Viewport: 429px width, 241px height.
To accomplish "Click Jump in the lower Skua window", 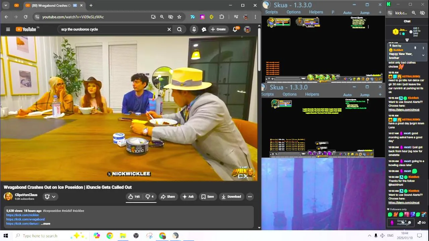I will tap(365, 95).
